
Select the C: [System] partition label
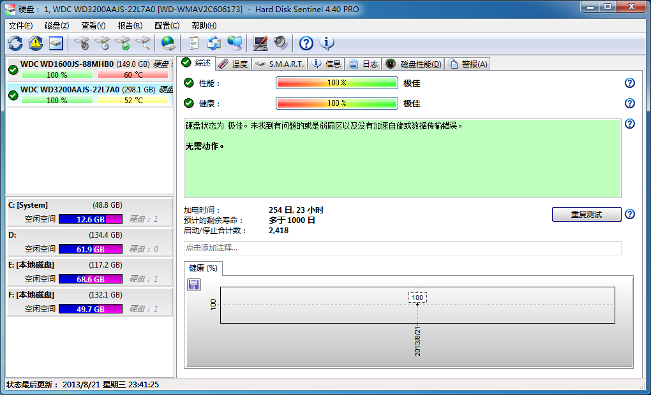point(28,205)
